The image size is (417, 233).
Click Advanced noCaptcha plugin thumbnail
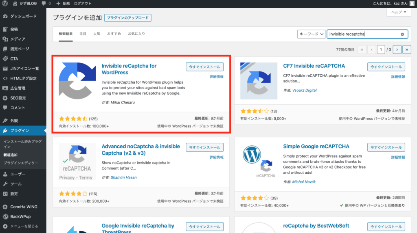coord(77,162)
